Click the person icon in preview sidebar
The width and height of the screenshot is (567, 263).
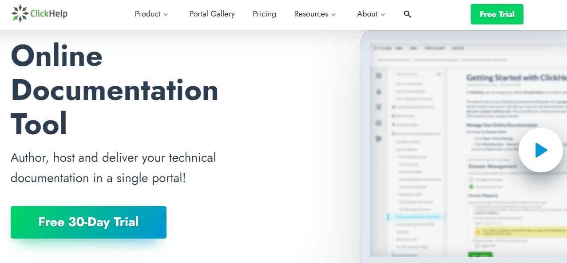pyautogui.click(x=379, y=92)
